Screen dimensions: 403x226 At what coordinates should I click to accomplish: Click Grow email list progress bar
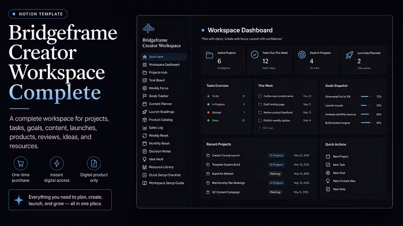click(367, 96)
